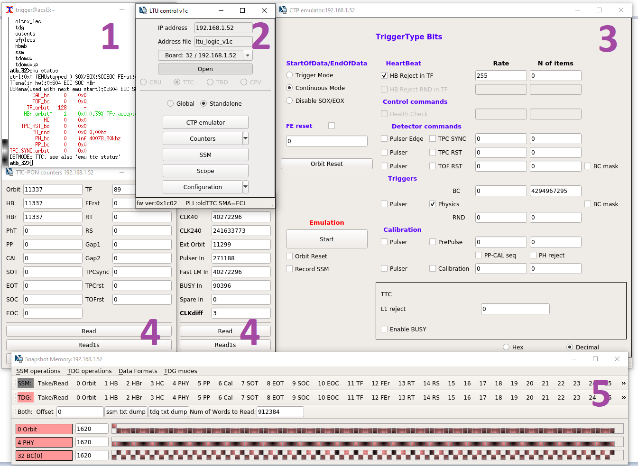This screenshot has height=466, width=638.
Task: Click the TTC-PON counters window title icon
Action: 9,172
